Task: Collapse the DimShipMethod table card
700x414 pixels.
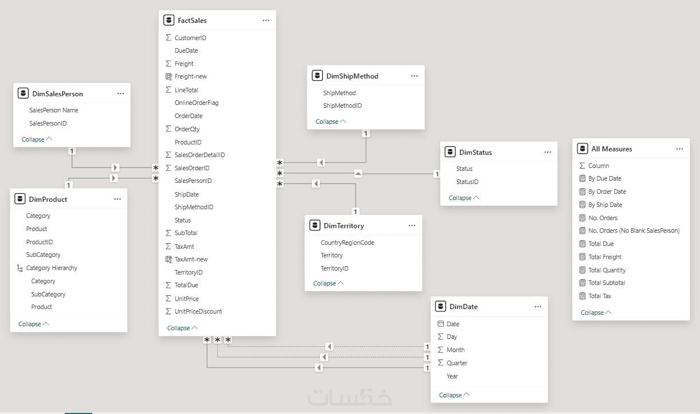Action: pyautogui.click(x=331, y=122)
